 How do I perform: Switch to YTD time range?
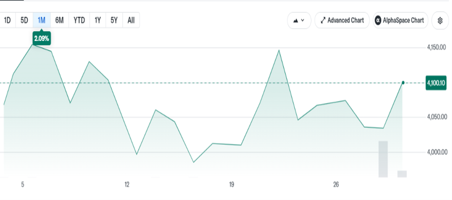click(79, 20)
